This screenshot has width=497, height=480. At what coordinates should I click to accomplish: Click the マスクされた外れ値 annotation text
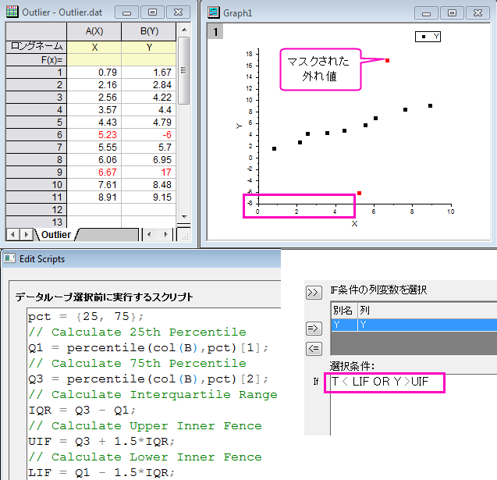coord(318,69)
